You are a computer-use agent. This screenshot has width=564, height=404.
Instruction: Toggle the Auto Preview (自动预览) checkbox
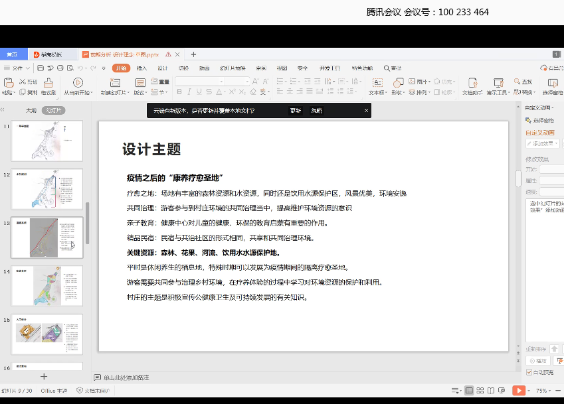coord(529,372)
